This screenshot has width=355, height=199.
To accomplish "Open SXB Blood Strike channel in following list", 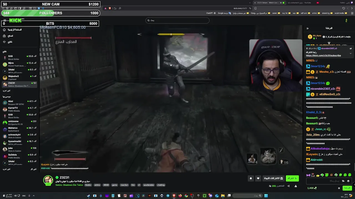I will [x=19, y=57].
